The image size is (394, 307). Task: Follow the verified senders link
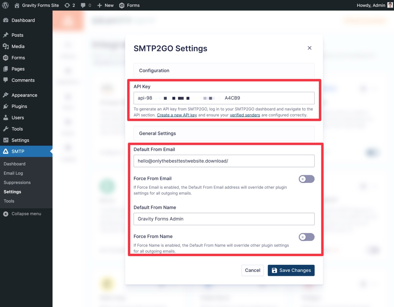(x=245, y=115)
